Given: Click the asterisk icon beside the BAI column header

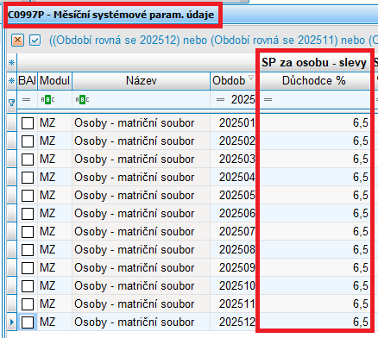Looking at the screenshot, I should coord(11,81).
